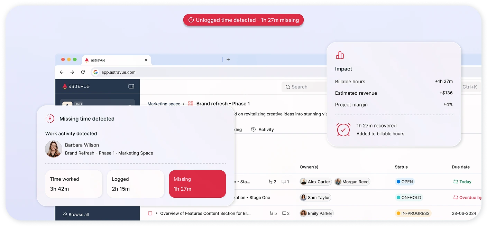Click the sidebar collapse panel icon

pyautogui.click(x=131, y=86)
